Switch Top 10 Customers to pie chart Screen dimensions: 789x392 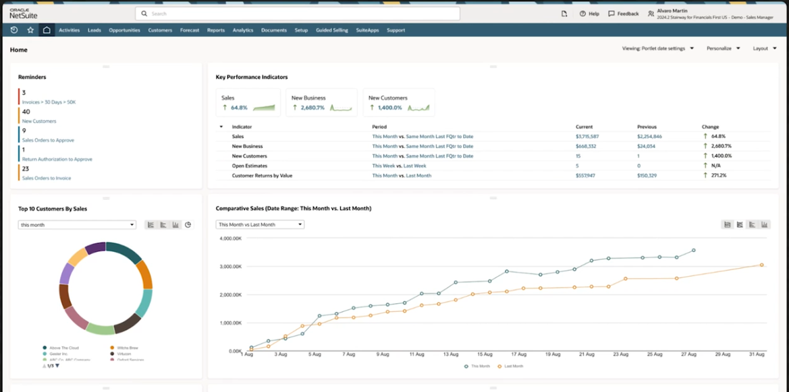point(188,225)
